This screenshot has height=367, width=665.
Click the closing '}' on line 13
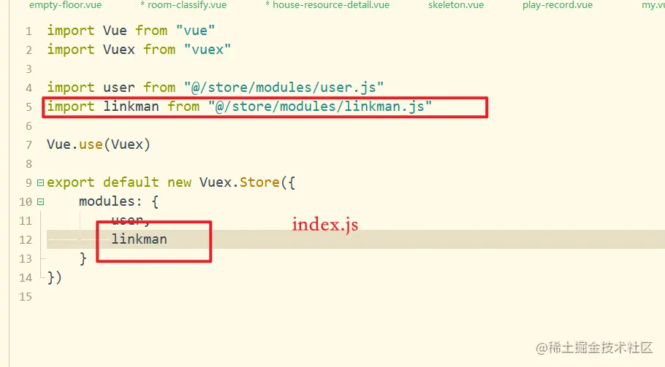pyautogui.click(x=83, y=258)
